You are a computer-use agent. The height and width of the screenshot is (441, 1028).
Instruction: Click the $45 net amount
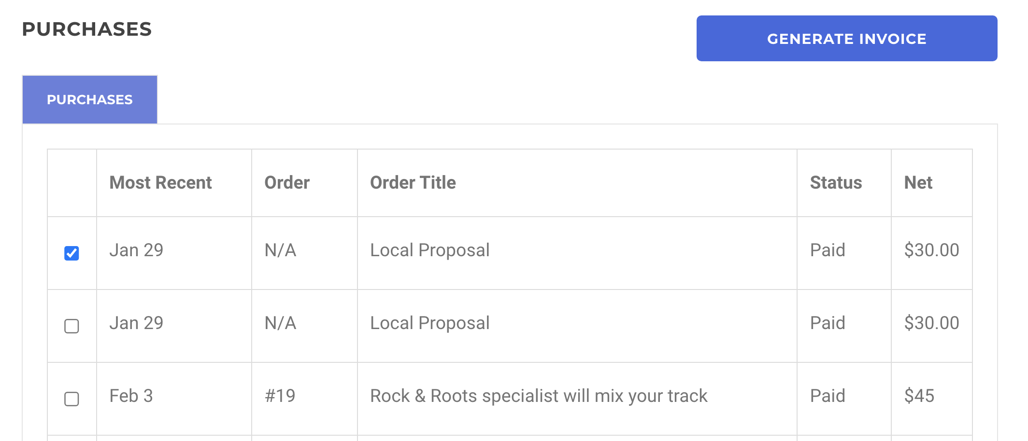tap(919, 396)
